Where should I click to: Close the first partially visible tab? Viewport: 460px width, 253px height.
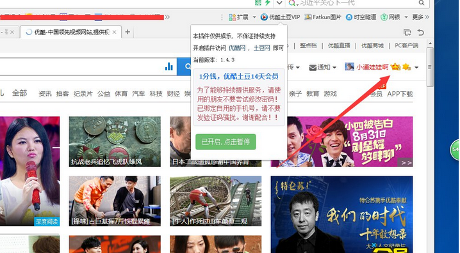click(x=12, y=32)
